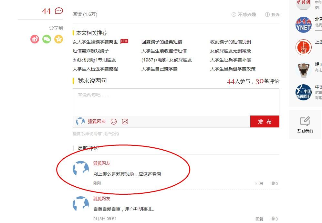Open the 大学生当兵退学费政策 link
The width and height of the screenshot is (322, 223).
(x=233, y=69)
